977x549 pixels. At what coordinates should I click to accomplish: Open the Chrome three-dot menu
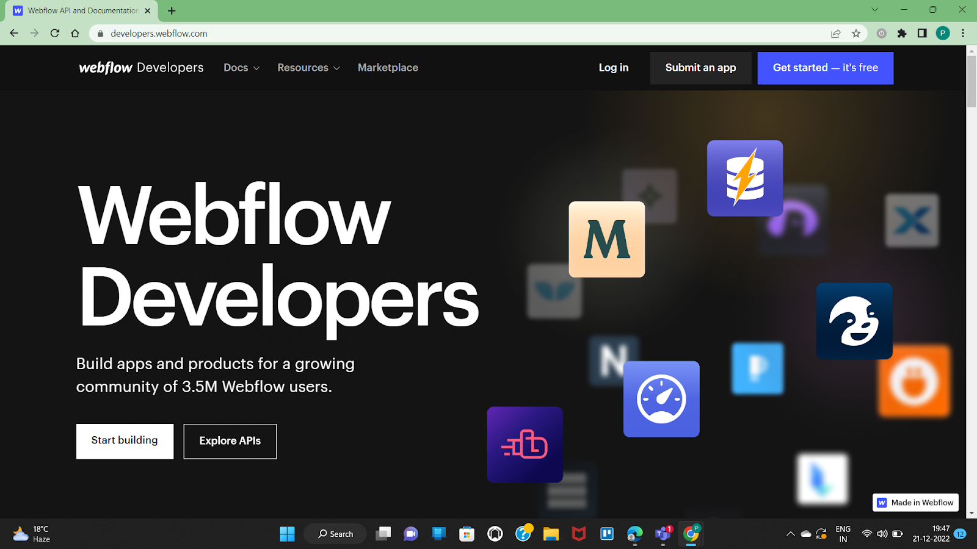963,34
